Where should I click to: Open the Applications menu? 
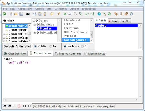pyautogui.click(x=25, y=9)
